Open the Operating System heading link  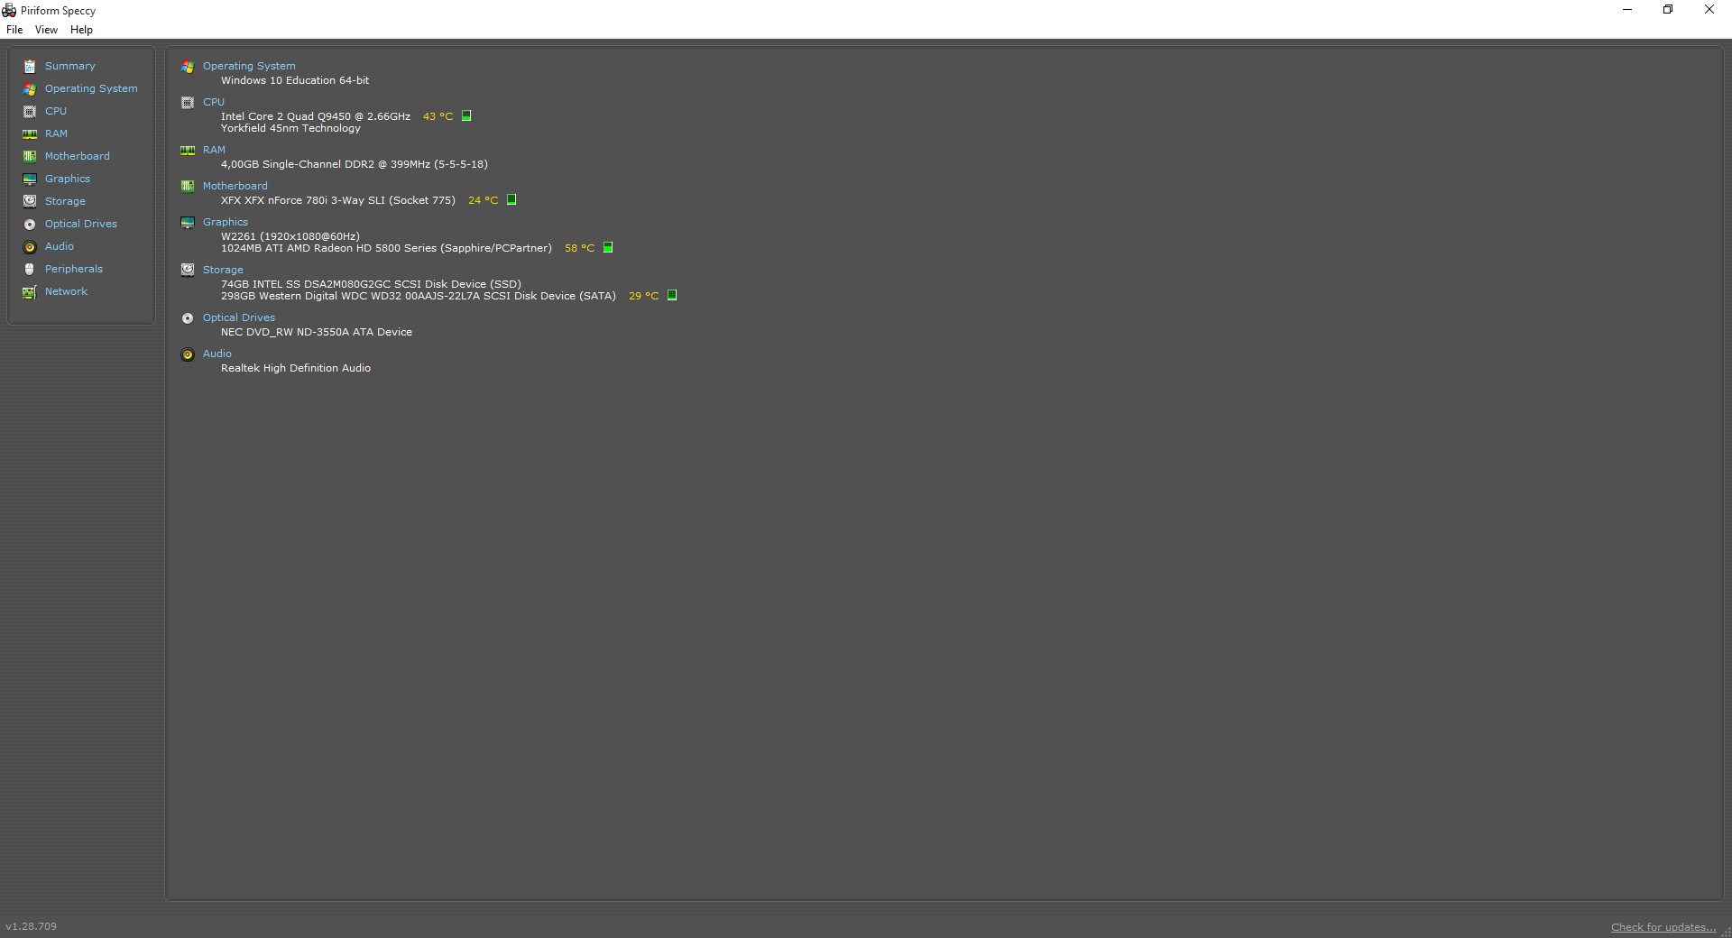pos(249,66)
